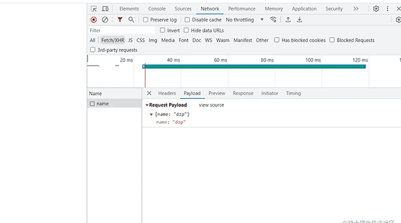The height and width of the screenshot is (223, 401).
Task: Open the Response tab
Action: click(243, 93)
